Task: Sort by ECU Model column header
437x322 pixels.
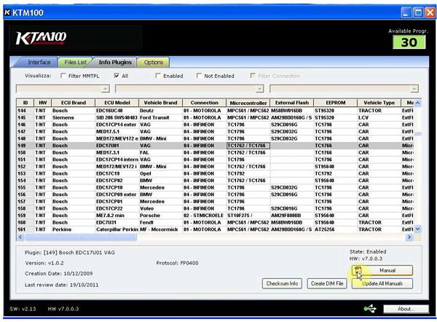Action: pos(117,103)
